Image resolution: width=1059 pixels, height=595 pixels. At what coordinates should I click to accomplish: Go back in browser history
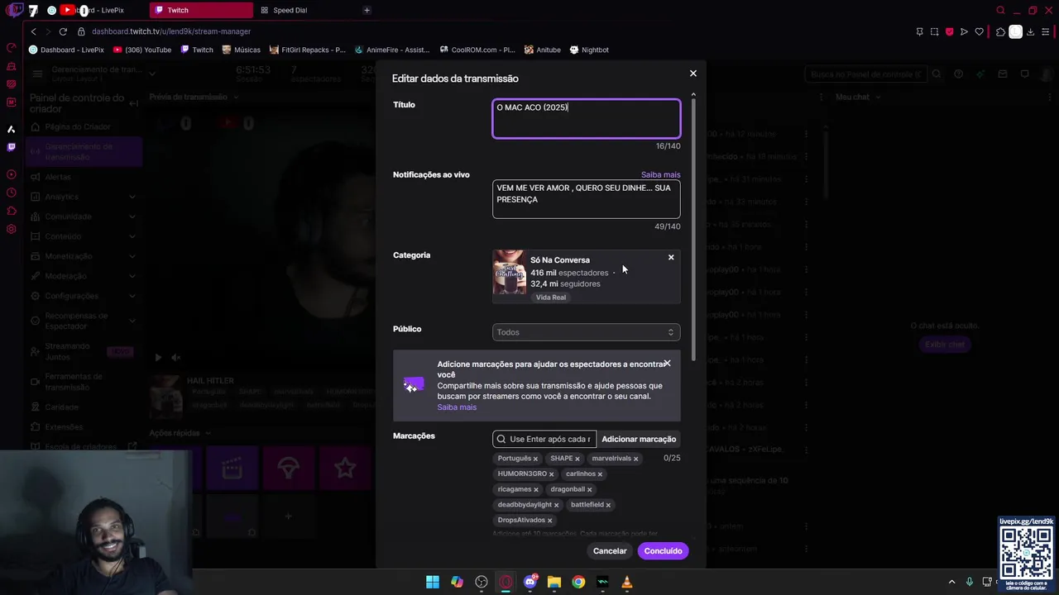tap(33, 31)
